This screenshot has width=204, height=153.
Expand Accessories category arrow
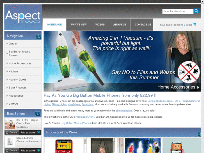(x=7, y=95)
